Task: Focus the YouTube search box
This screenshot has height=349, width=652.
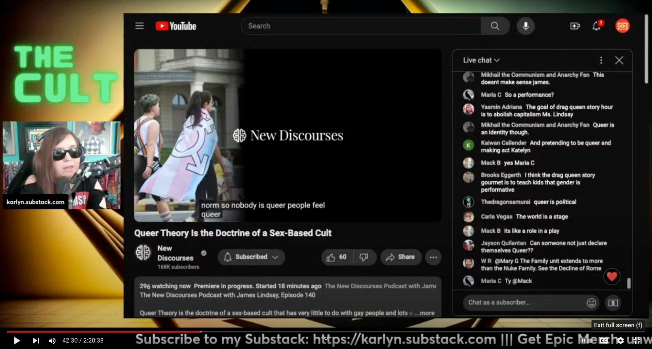Action: 361,26
